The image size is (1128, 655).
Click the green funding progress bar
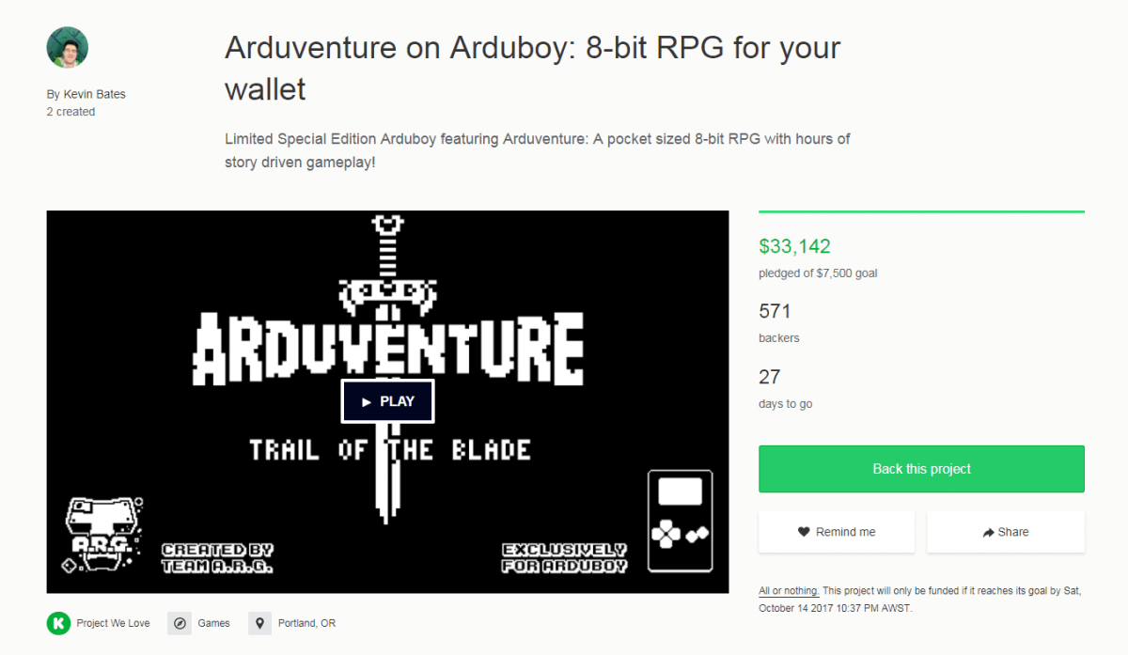(x=921, y=212)
